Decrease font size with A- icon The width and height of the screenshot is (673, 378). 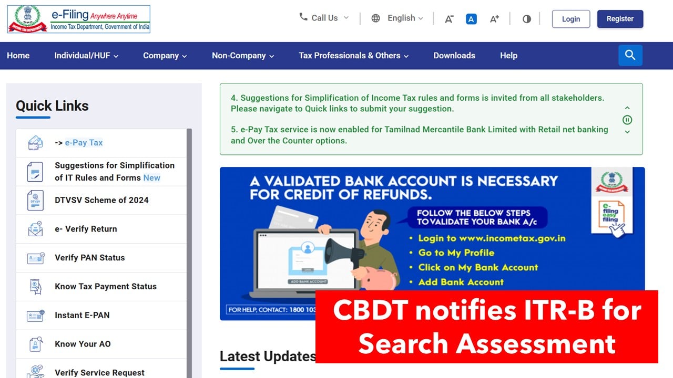(449, 19)
